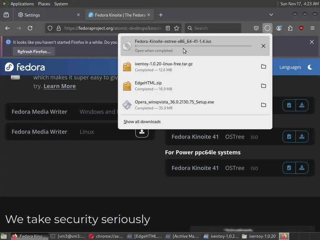Switch to the iventoy-1.0.20 folder window

(x=259, y=236)
